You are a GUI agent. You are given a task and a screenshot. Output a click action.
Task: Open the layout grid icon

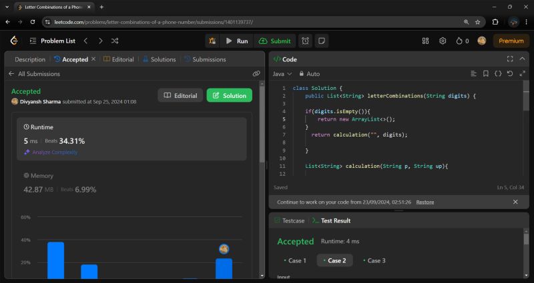point(426,41)
